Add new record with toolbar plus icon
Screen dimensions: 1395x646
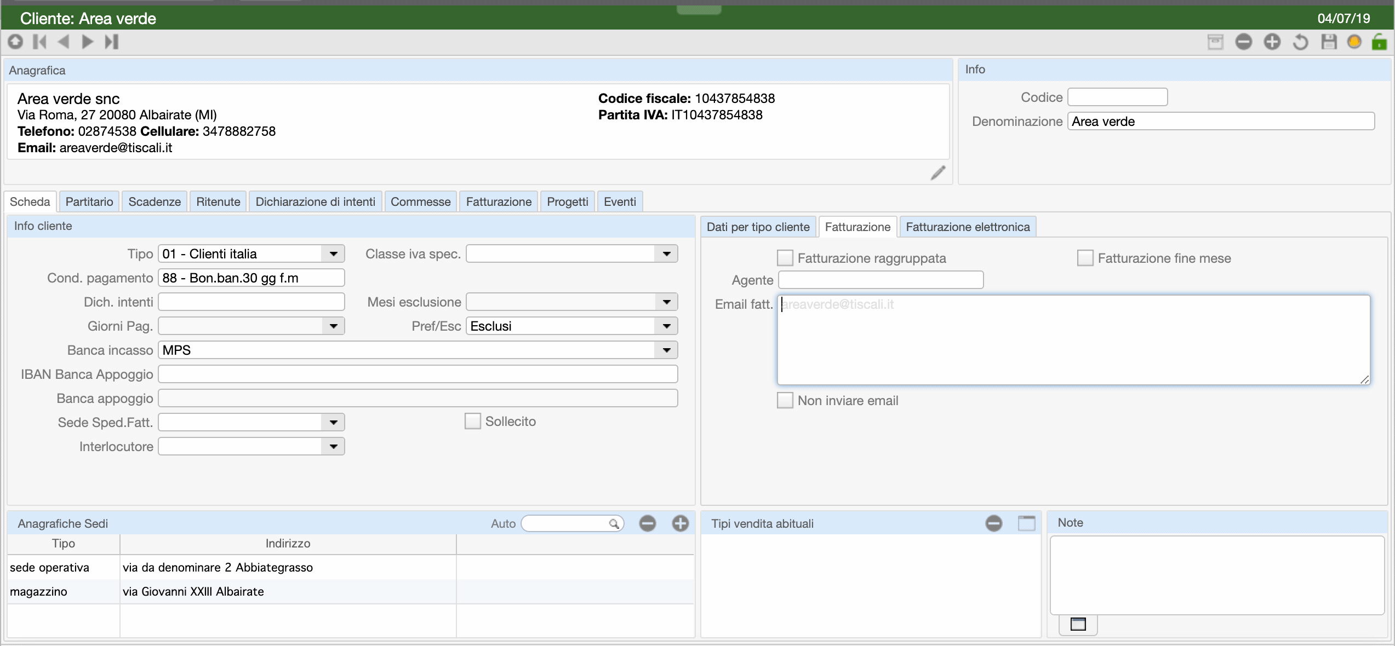[1272, 42]
